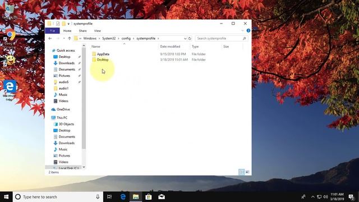
Task: Sort by the Type column header
Action: tap(195, 47)
